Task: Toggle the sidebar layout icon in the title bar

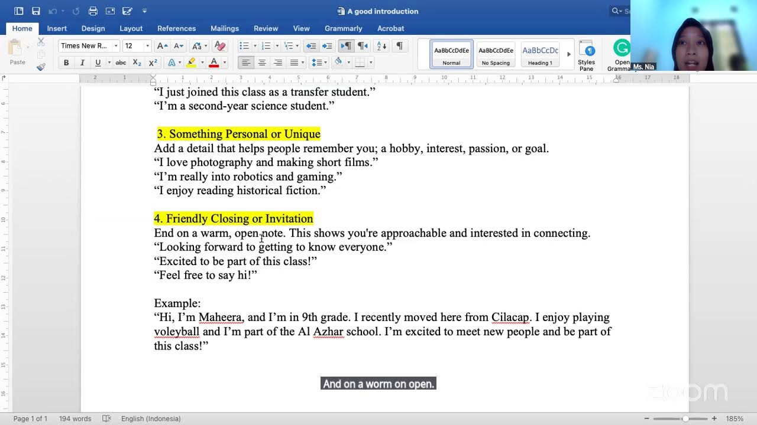Action: (x=18, y=11)
